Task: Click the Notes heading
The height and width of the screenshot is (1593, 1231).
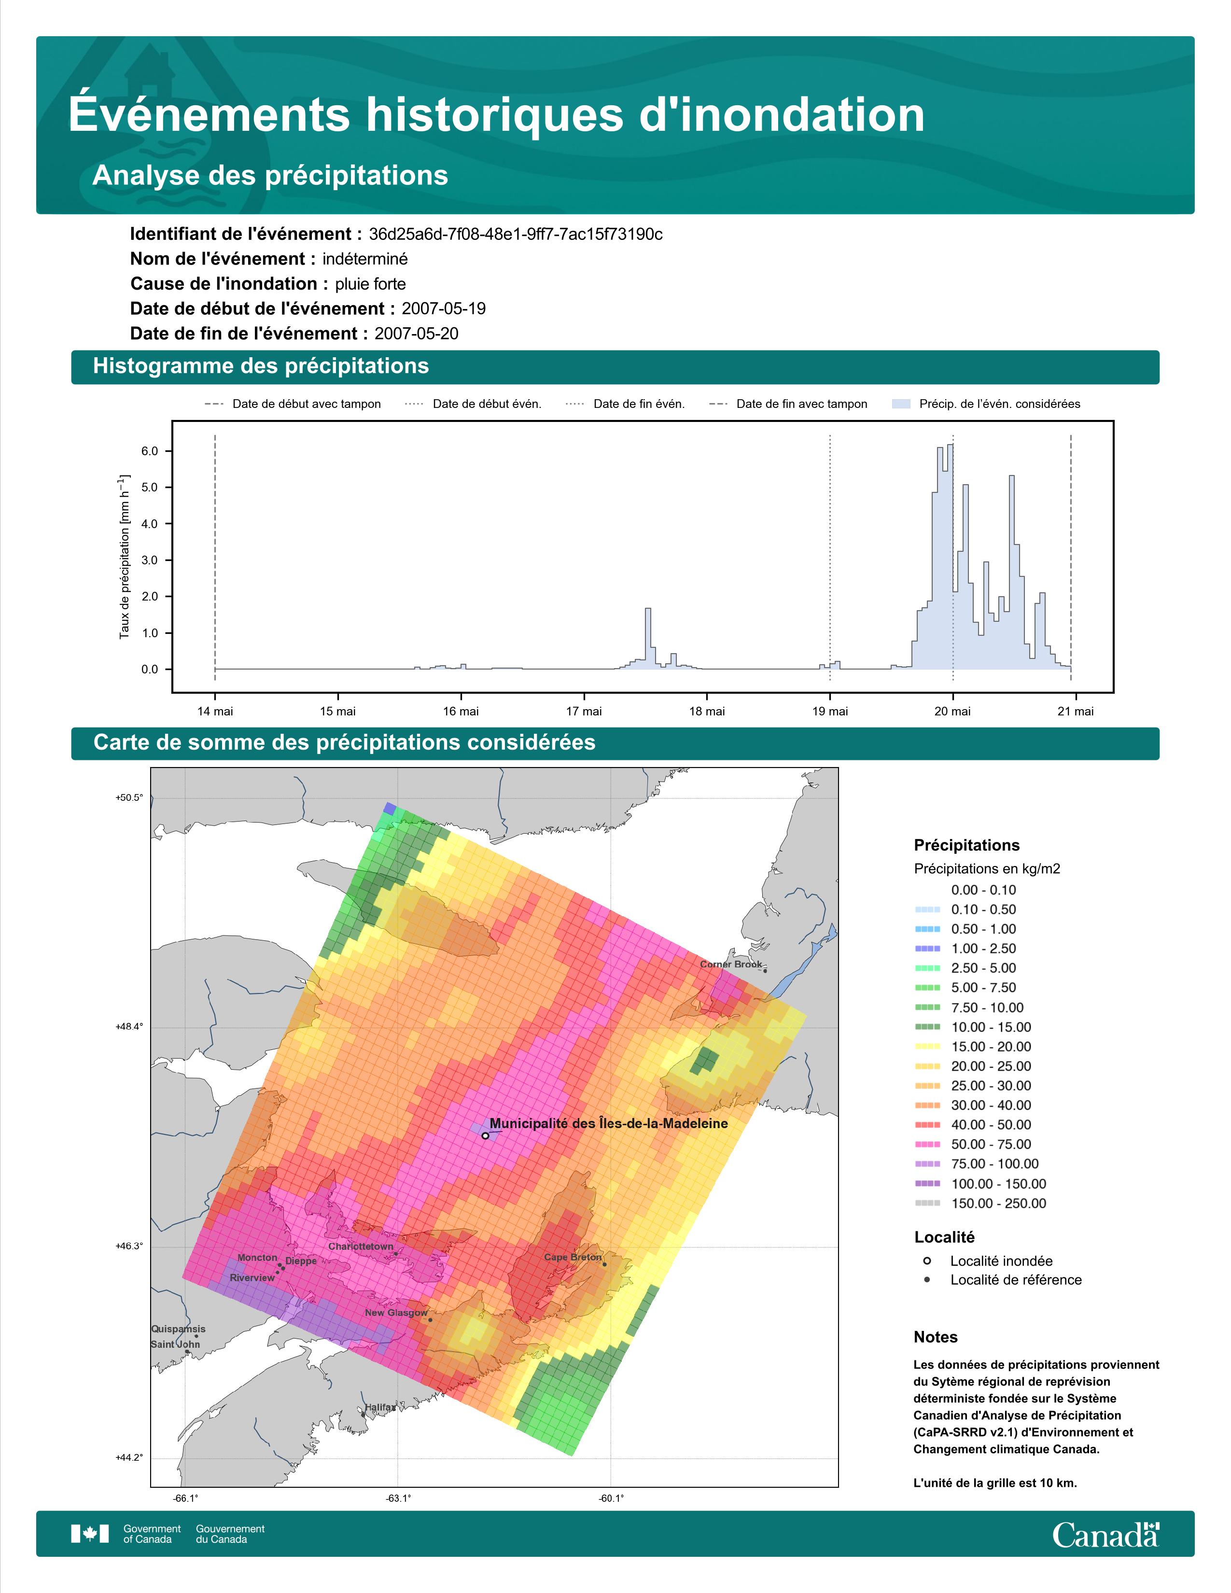Action: (x=936, y=1337)
